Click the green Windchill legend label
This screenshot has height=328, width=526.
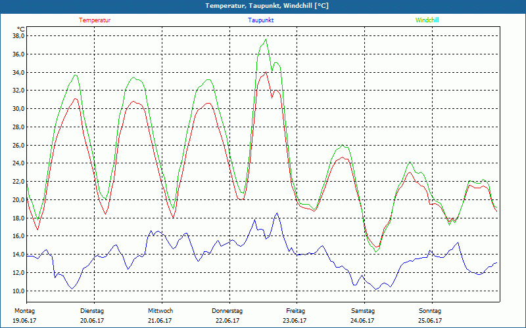point(427,20)
